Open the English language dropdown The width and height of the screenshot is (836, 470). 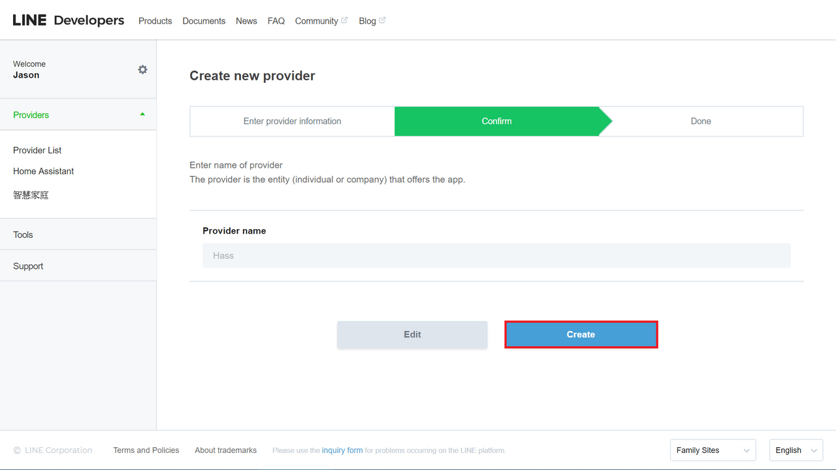pyautogui.click(x=796, y=450)
